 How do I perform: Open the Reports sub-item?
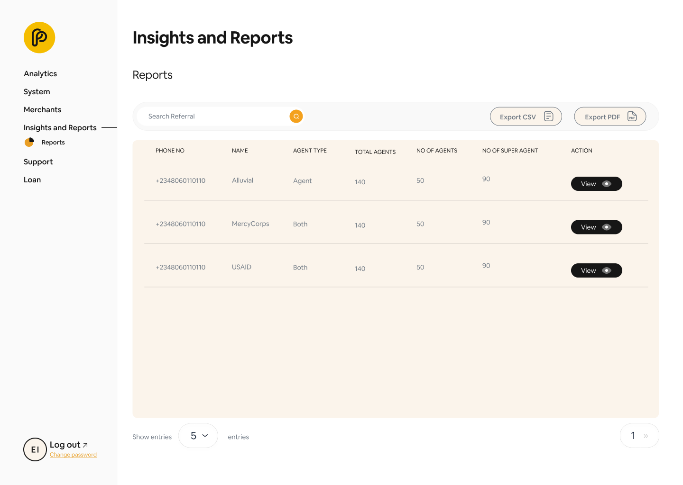[x=53, y=142]
